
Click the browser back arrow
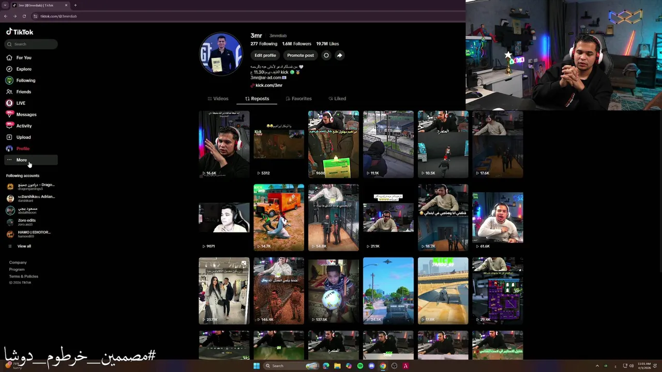click(x=6, y=16)
